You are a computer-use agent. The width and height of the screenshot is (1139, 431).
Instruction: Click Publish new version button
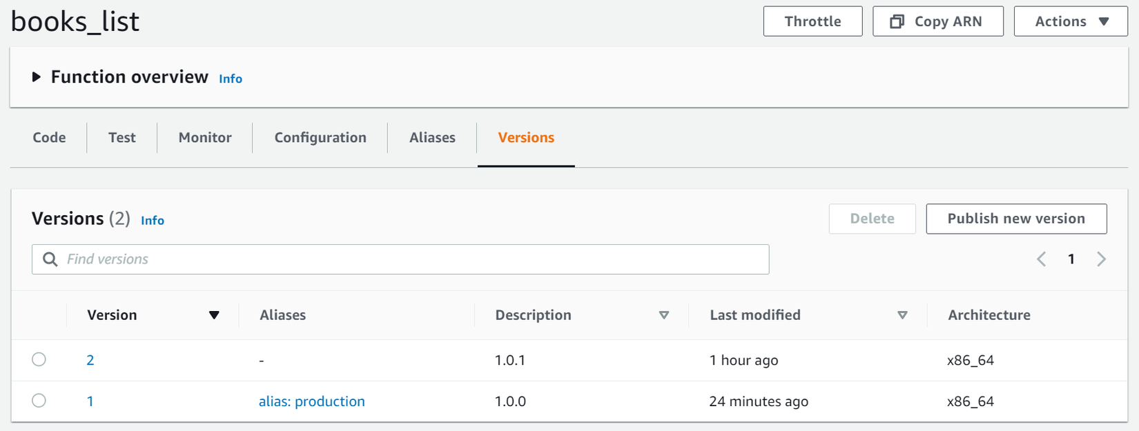(x=1015, y=219)
